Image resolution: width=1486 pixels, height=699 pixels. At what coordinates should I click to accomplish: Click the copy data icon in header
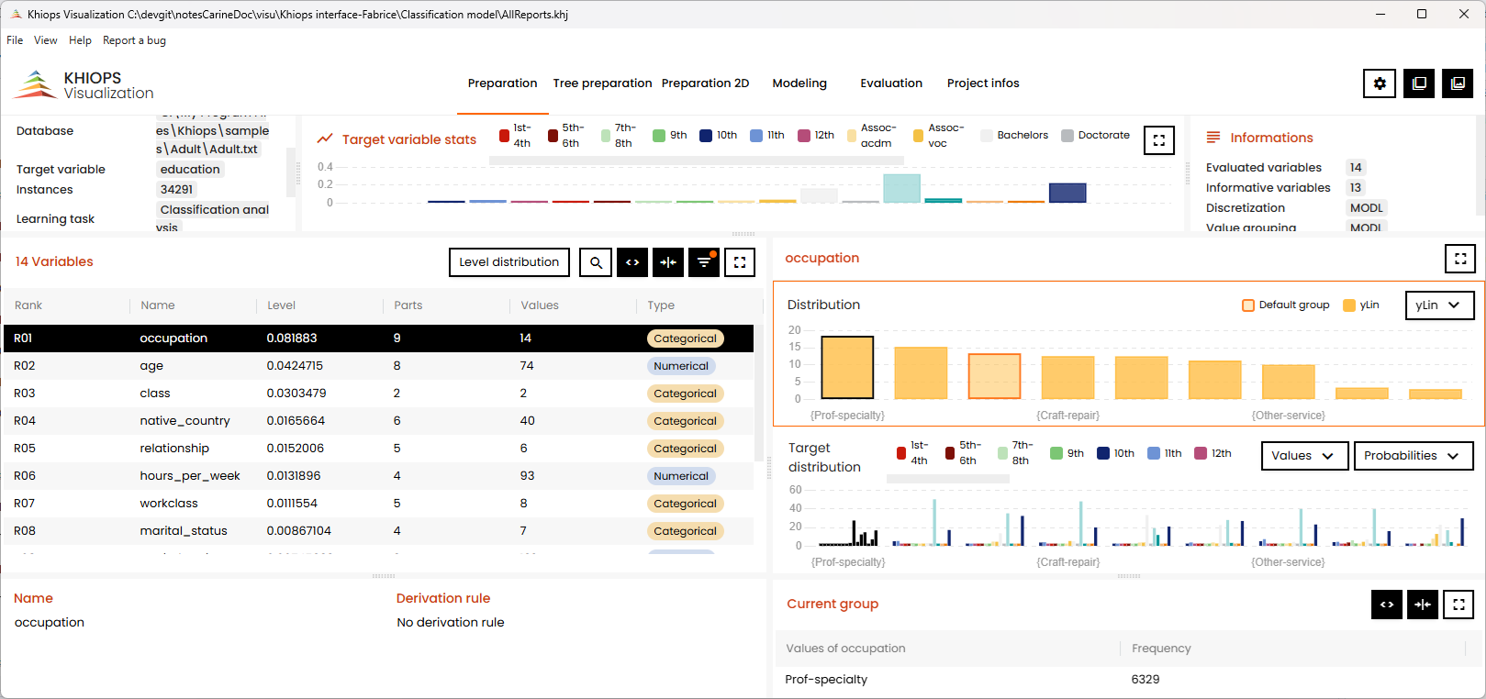click(x=1419, y=83)
